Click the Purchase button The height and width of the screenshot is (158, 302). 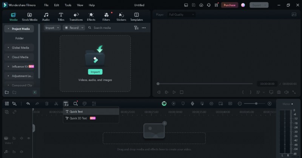click(x=229, y=5)
